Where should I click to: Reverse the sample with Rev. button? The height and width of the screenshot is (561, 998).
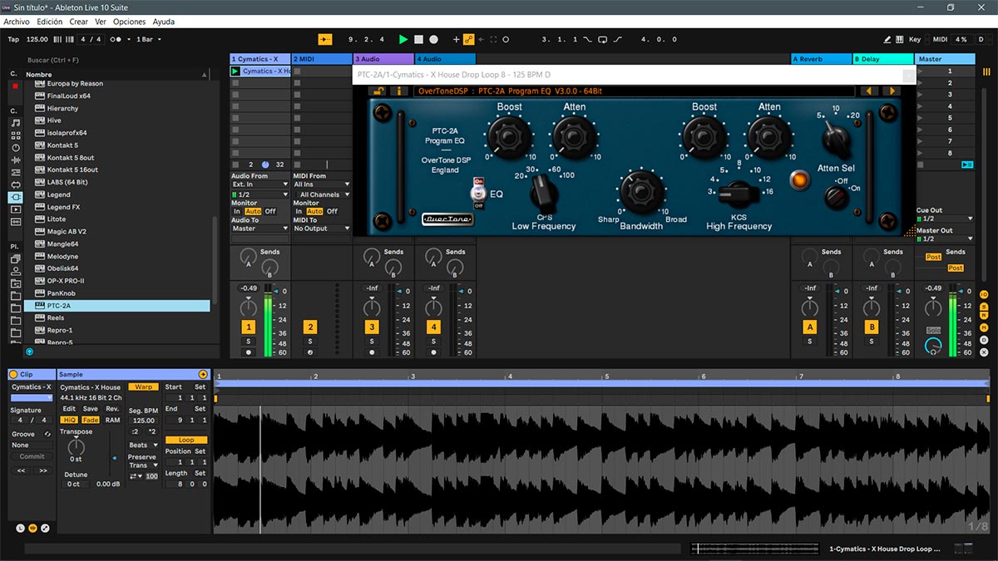112,409
